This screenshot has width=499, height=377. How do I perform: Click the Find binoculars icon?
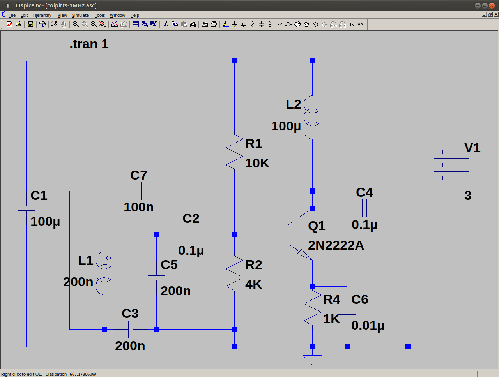pyautogui.click(x=193, y=24)
